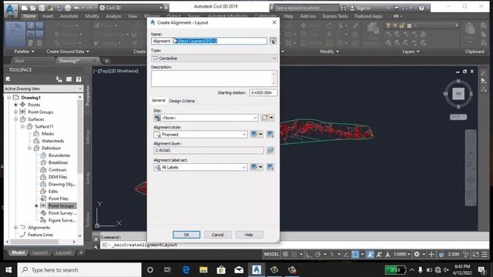
Task: Click the Autodesk application menu logo
Action: point(11,10)
